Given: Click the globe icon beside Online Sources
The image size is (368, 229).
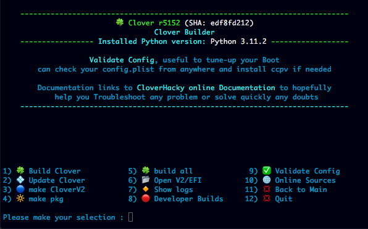Looking at the screenshot, I should 267,180.
